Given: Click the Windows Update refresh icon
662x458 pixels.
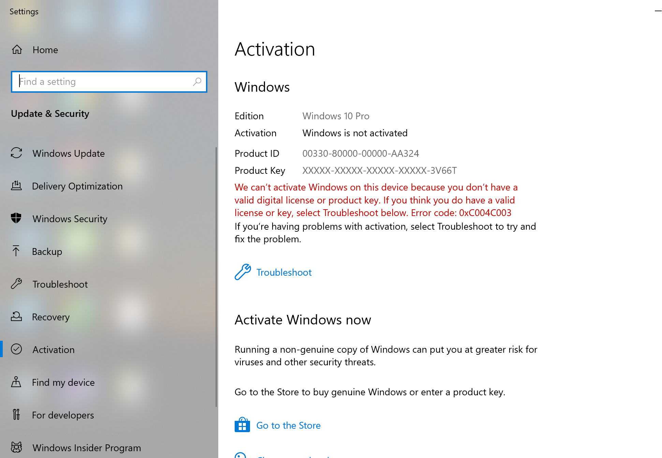Looking at the screenshot, I should (16, 153).
